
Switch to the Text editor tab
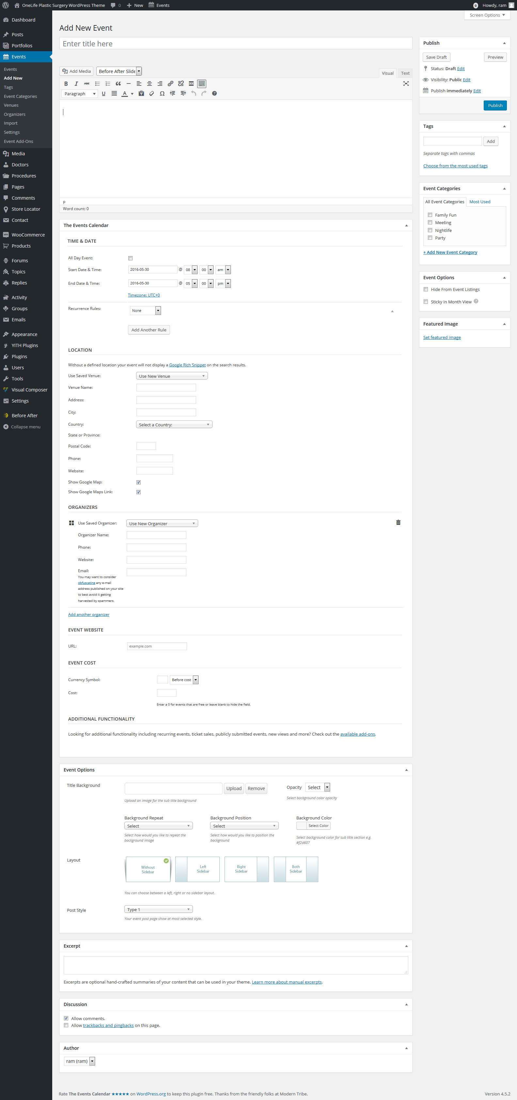[x=405, y=73]
